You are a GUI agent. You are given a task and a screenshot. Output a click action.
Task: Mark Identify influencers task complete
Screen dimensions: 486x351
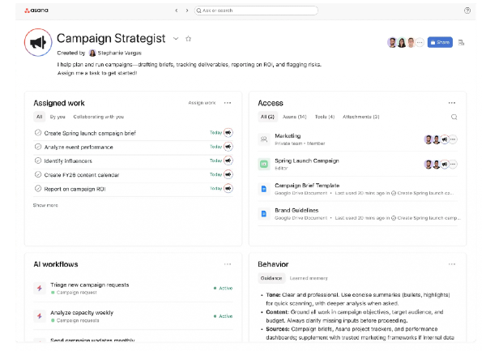[x=38, y=161]
